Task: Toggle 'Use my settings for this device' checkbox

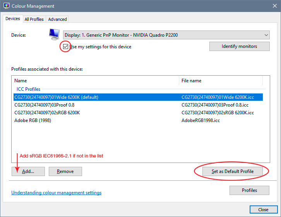Action: [66, 47]
